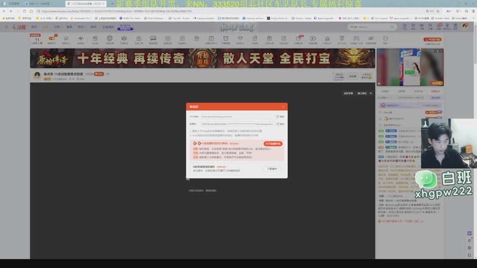Open the 赛事 nav item
This screenshot has width=477, height=268.
(69, 27)
